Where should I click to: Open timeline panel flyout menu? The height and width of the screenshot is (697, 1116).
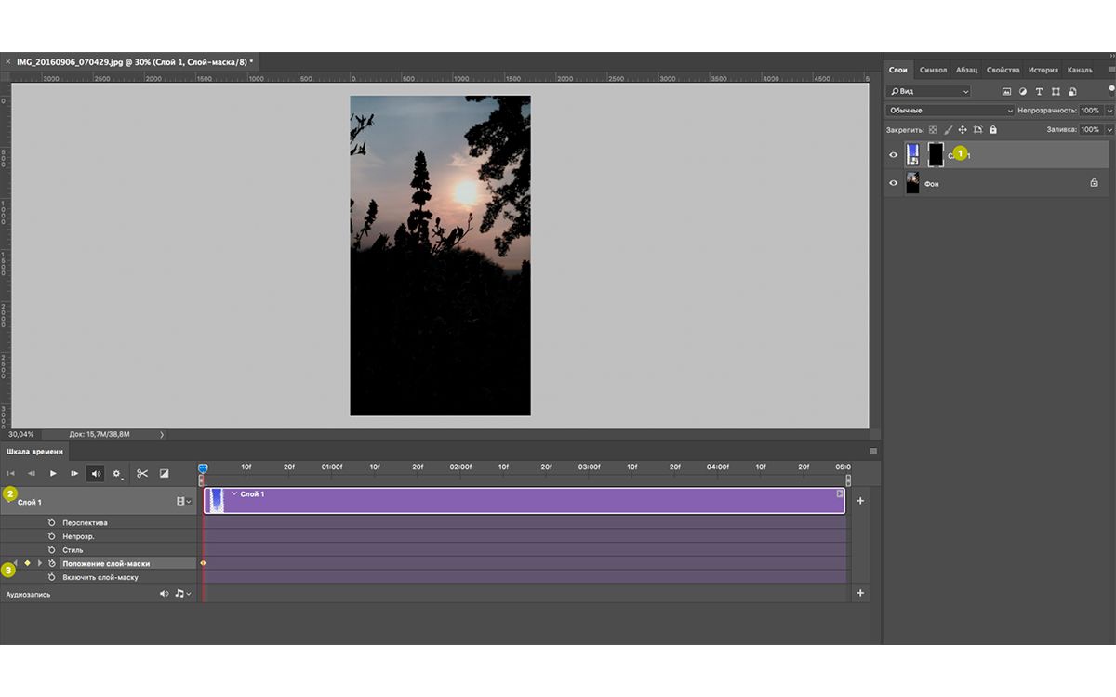(x=873, y=452)
